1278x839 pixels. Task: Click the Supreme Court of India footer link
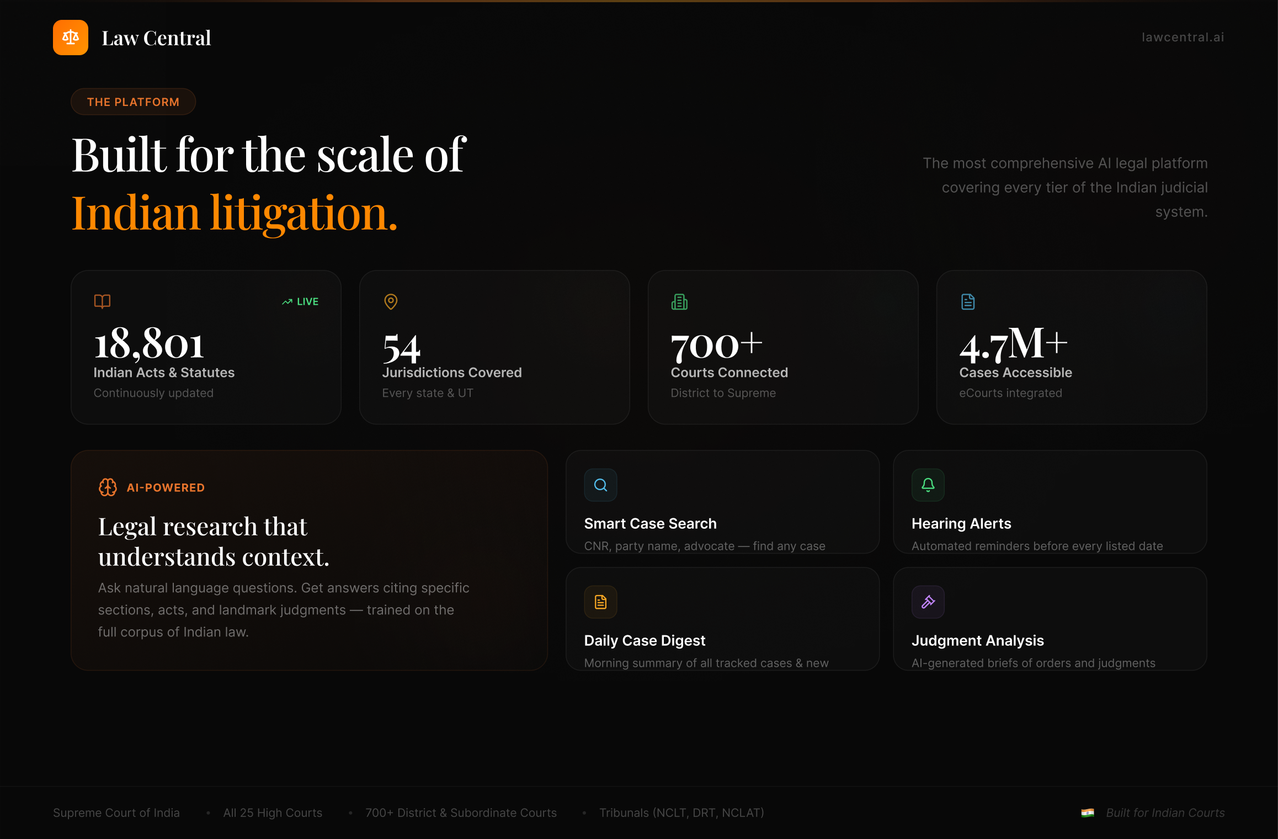[116, 813]
